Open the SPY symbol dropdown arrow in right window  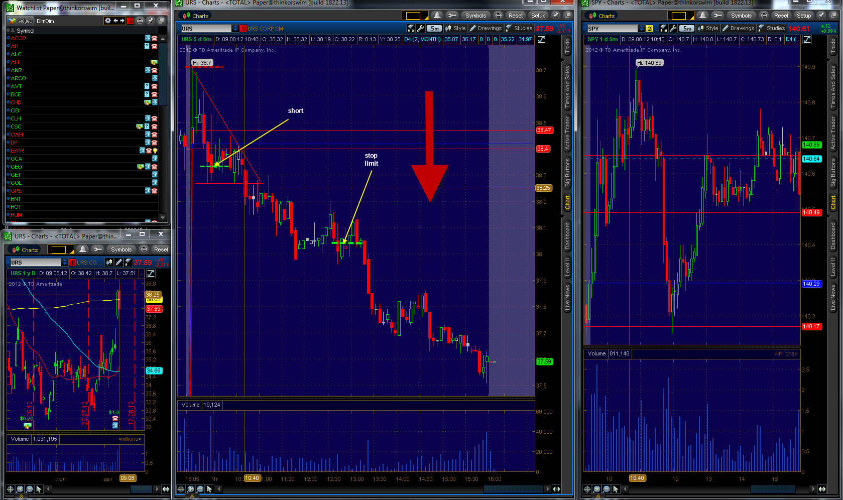(641, 29)
